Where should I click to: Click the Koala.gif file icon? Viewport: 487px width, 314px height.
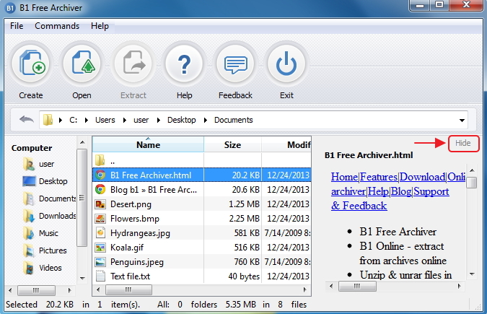click(100, 248)
